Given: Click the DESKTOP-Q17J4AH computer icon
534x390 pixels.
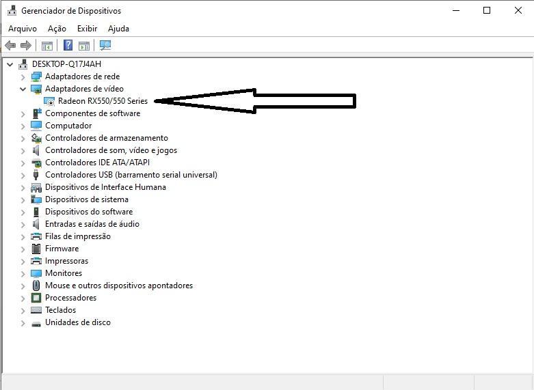Looking at the screenshot, I should click(x=23, y=64).
